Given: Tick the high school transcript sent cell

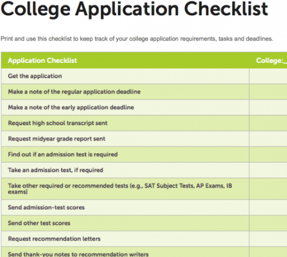Looking at the screenshot, I should point(268,123).
